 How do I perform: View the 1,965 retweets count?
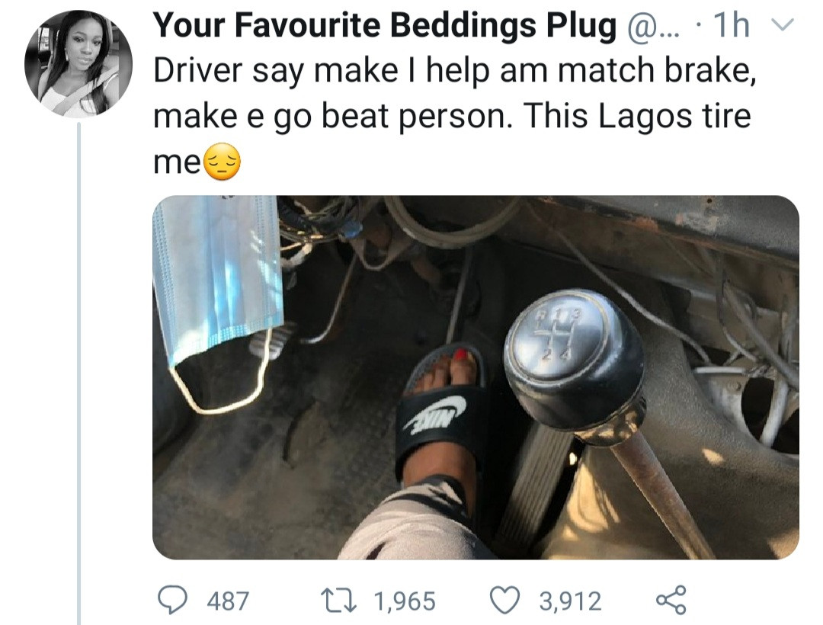point(404,601)
